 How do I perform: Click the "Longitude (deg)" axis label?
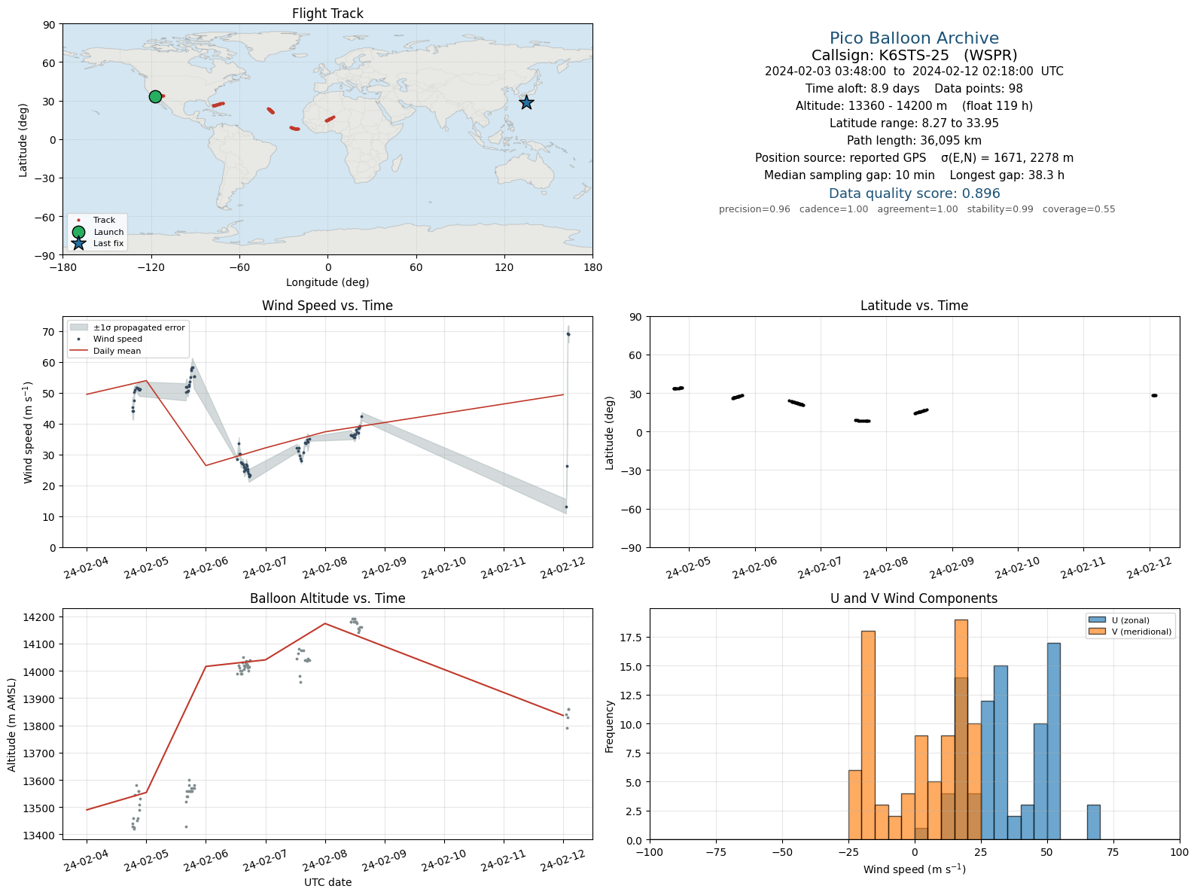pos(327,282)
